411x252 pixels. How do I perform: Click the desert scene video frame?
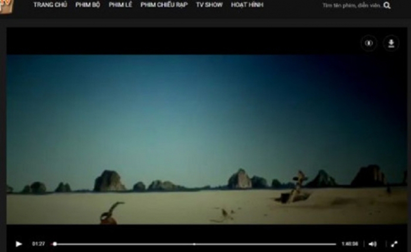click(207, 140)
